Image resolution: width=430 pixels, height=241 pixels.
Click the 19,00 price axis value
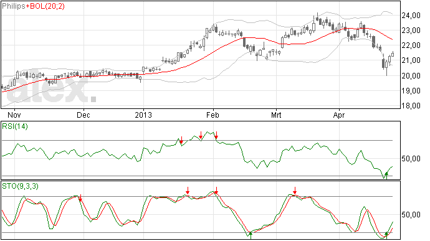[411, 91]
